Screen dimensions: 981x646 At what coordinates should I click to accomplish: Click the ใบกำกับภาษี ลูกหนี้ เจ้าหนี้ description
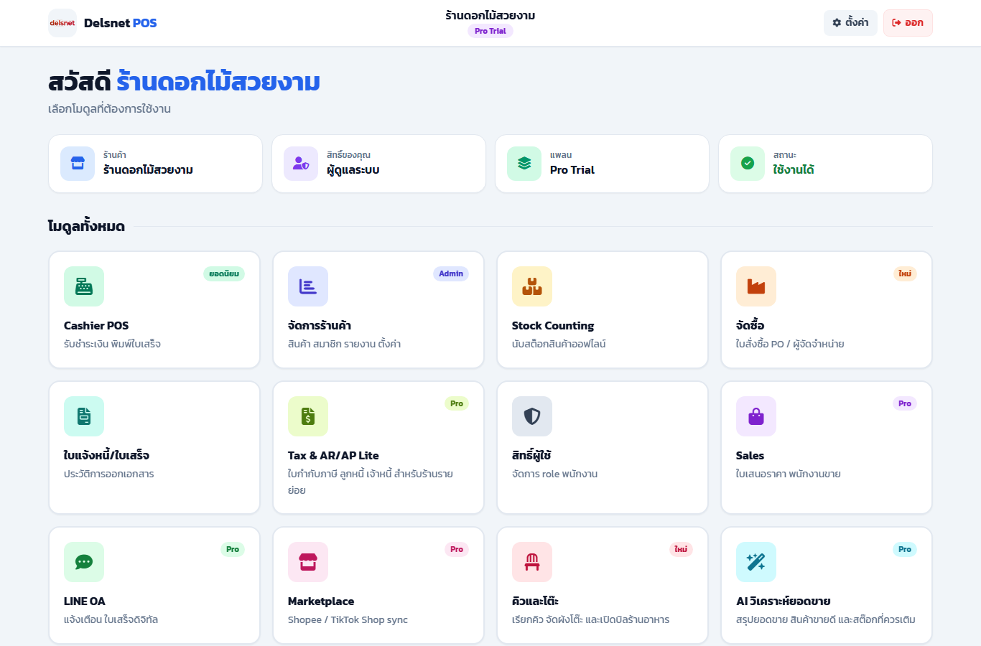[371, 482]
